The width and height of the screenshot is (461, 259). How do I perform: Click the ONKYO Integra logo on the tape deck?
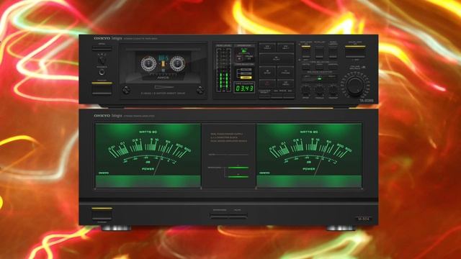(107, 38)
